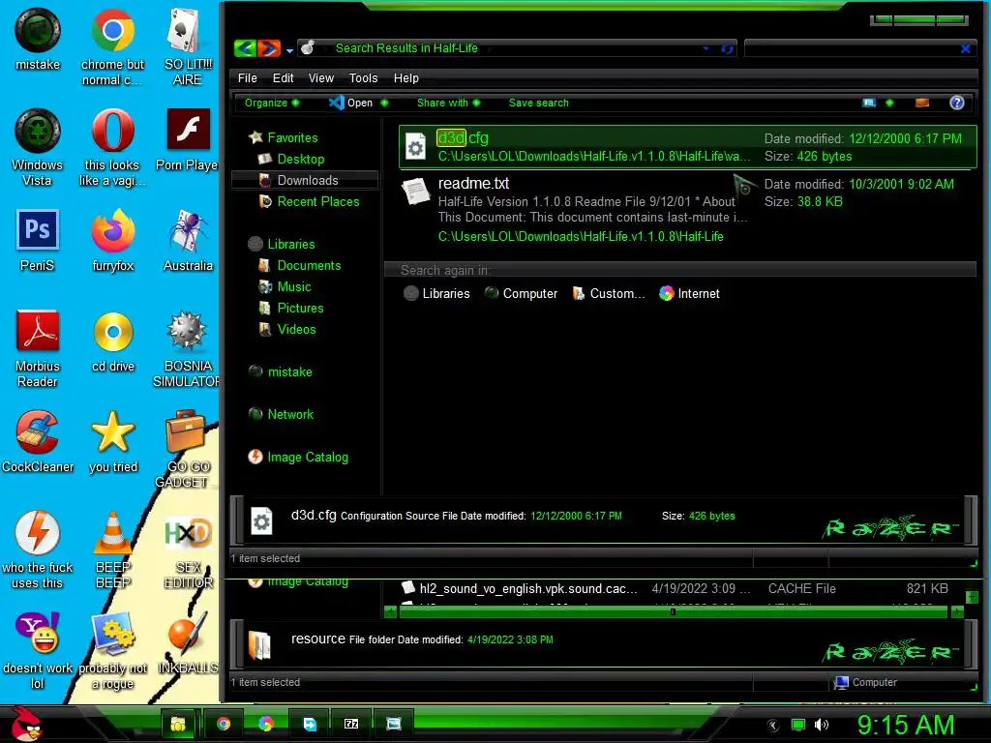Click the search box in Explorer
This screenshot has height=743, width=991.
click(852, 48)
